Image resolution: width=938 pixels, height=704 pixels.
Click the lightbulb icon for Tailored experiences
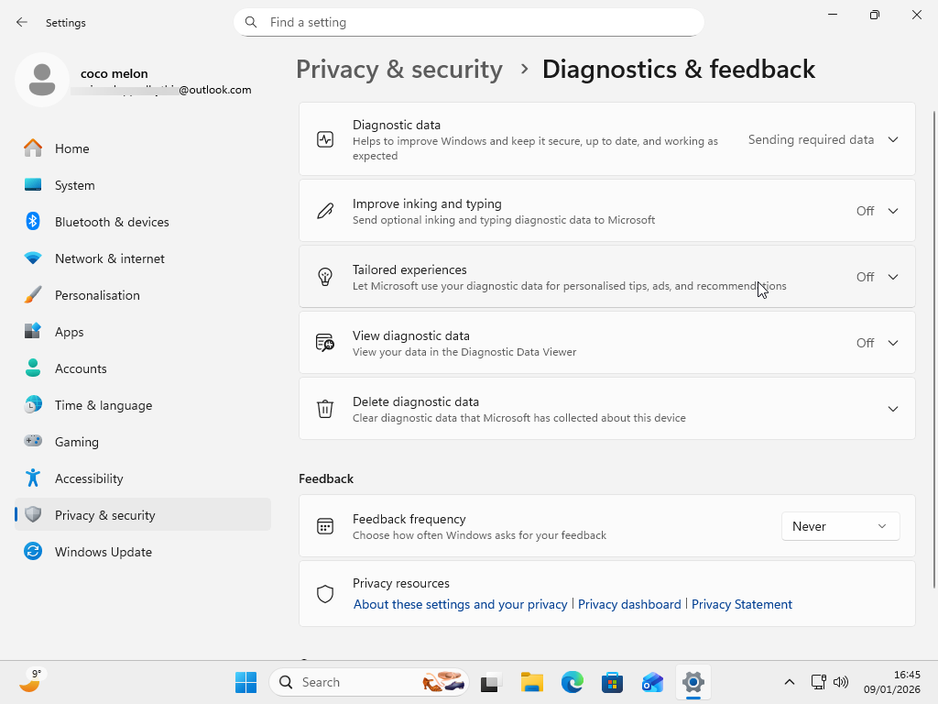[x=325, y=276]
